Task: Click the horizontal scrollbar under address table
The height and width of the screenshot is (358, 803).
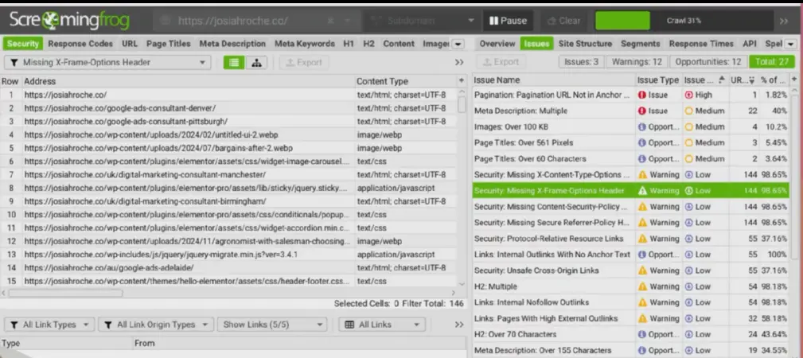Action: coord(65,294)
